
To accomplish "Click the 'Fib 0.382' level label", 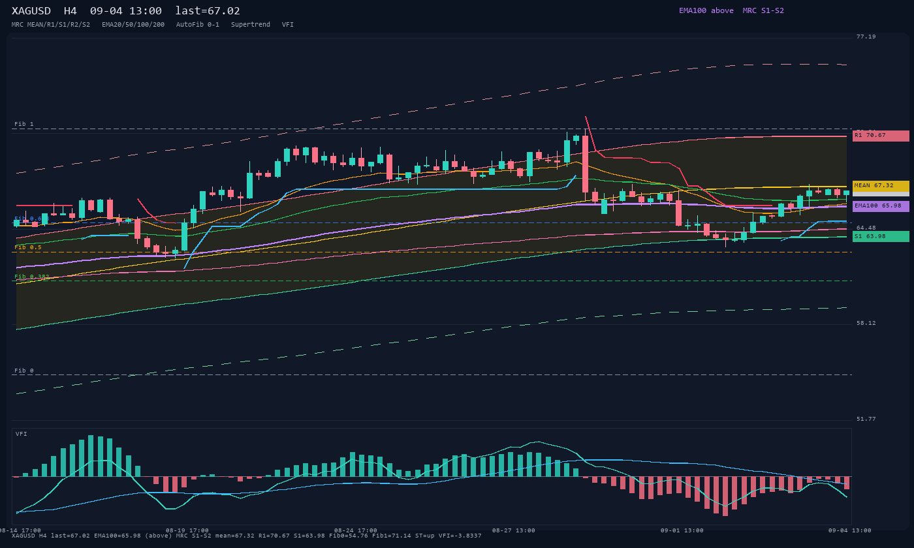I will pos(32,277).
